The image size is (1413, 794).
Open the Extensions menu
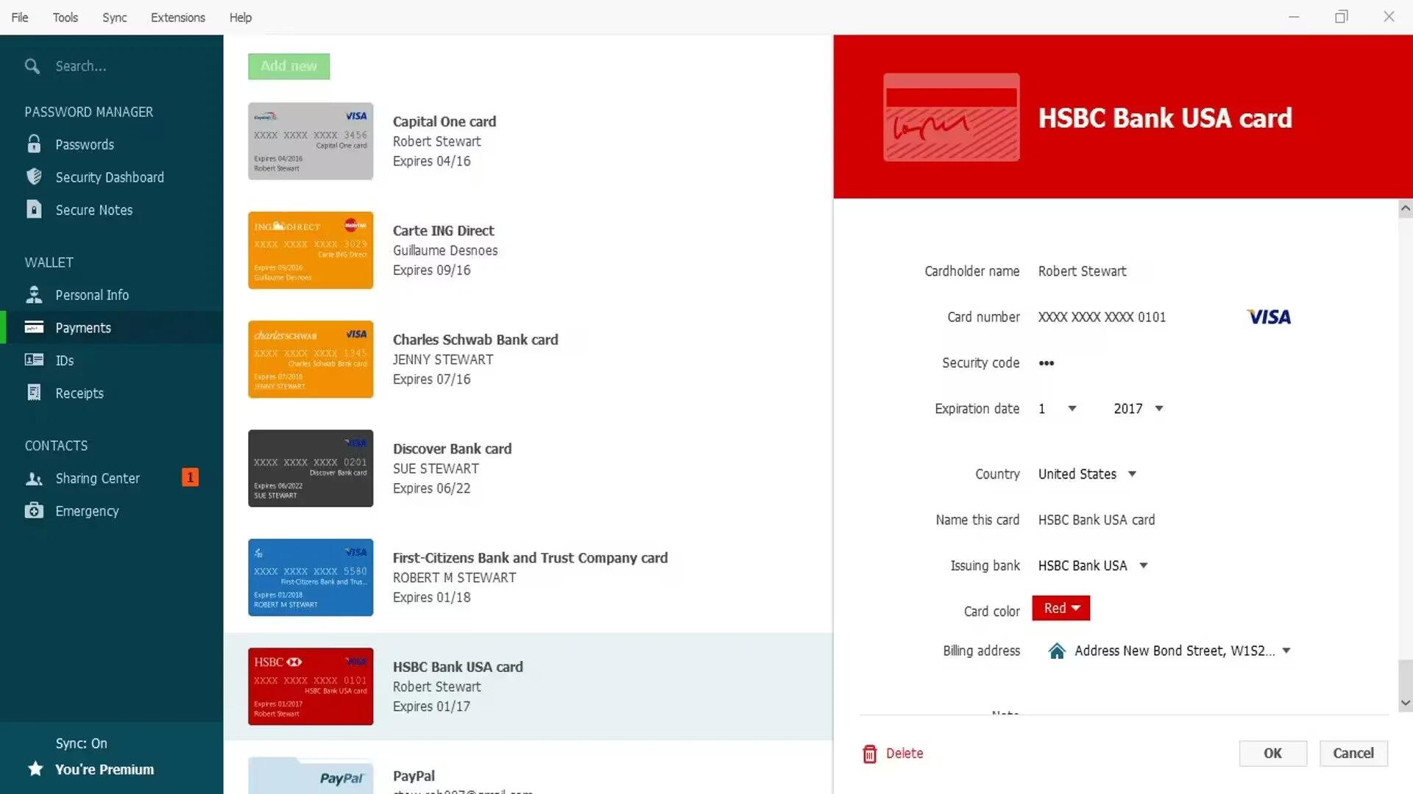coord(177,18)
